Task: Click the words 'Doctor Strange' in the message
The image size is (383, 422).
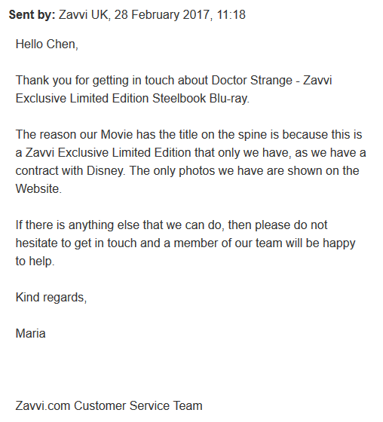Action: point(252,80)
